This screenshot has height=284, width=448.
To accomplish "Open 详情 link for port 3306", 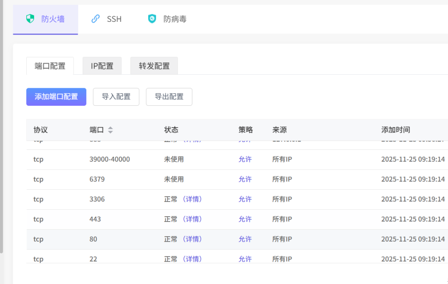I will click(192, 199).
